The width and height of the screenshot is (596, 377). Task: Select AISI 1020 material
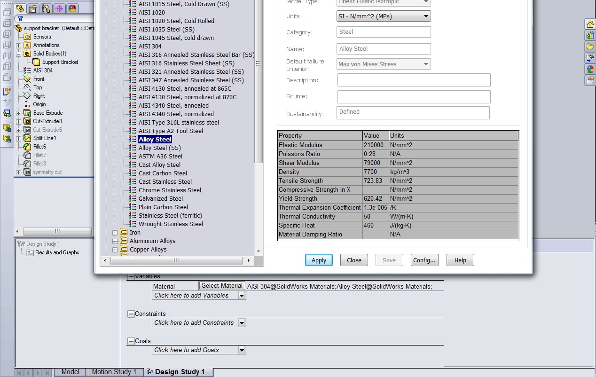(x=152, y=13)
